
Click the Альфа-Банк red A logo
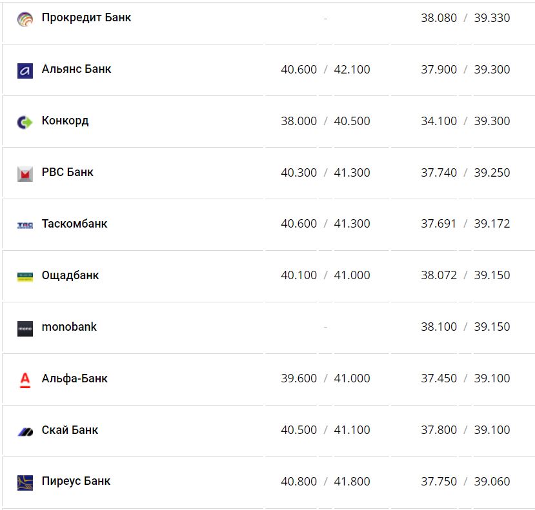pos(25,380)
